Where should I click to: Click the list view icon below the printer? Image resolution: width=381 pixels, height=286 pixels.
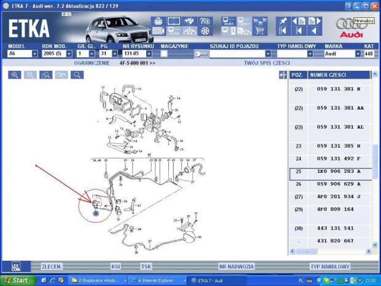click(x=158, y=31)
